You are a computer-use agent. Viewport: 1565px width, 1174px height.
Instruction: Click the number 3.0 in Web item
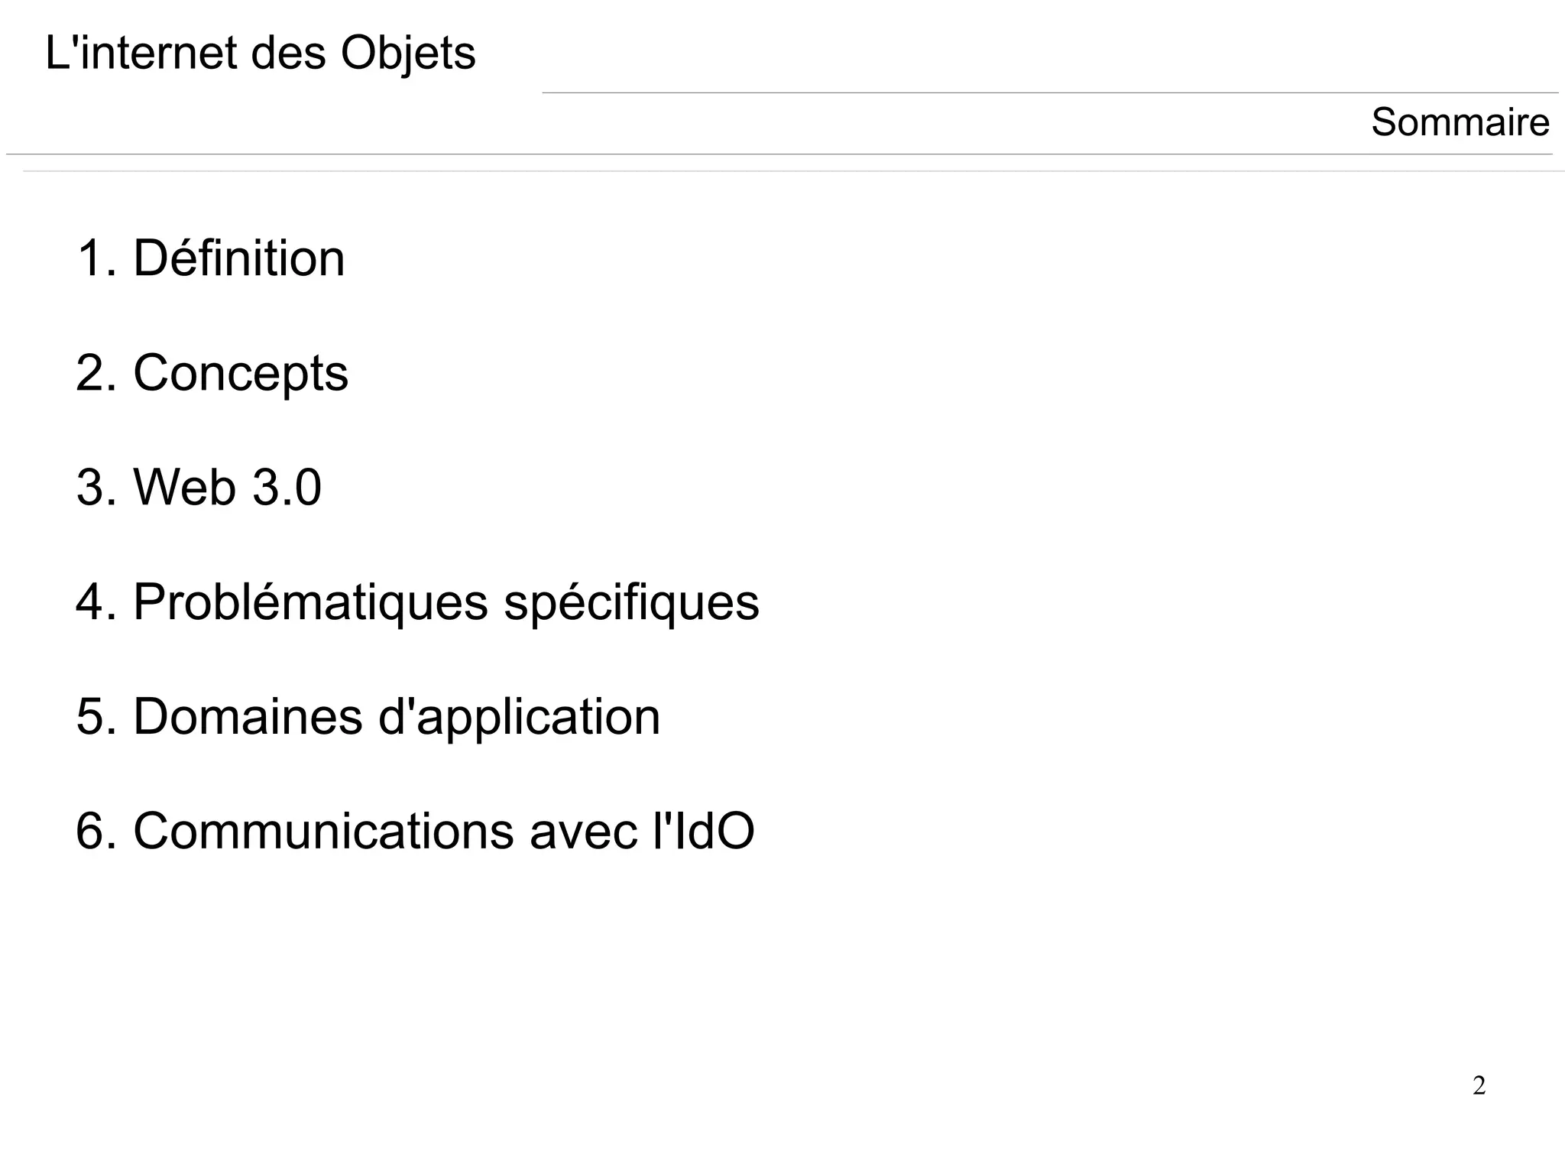(287, 488)
